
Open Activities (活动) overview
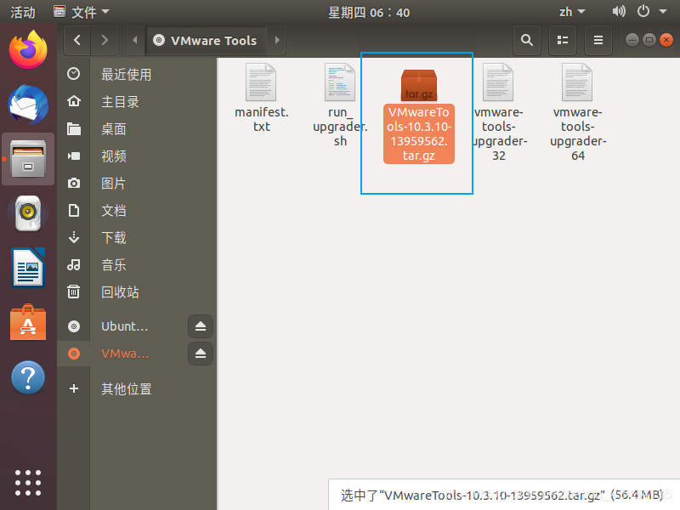click(23, 12)
